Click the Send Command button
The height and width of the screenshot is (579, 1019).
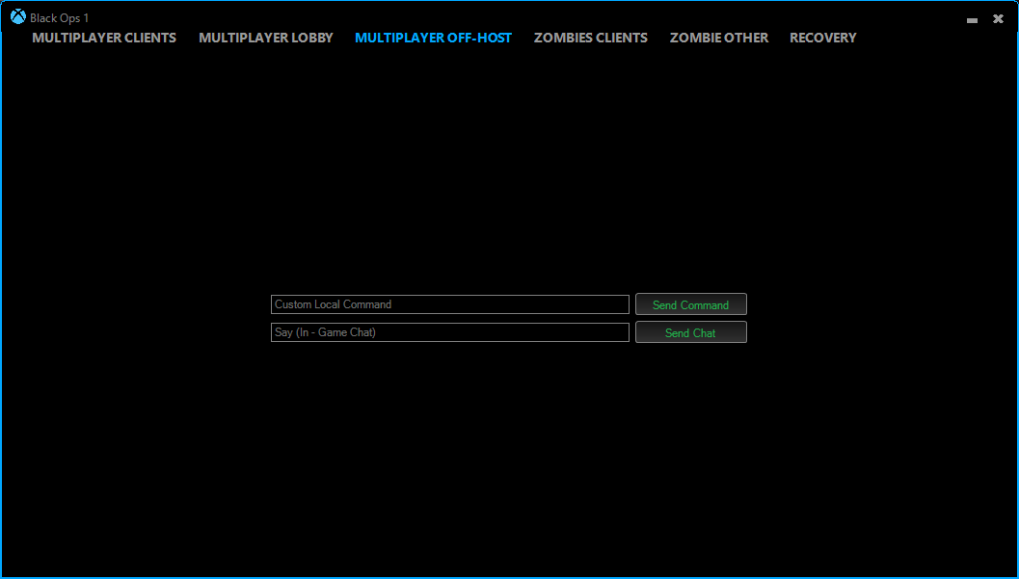pos(691,304)
